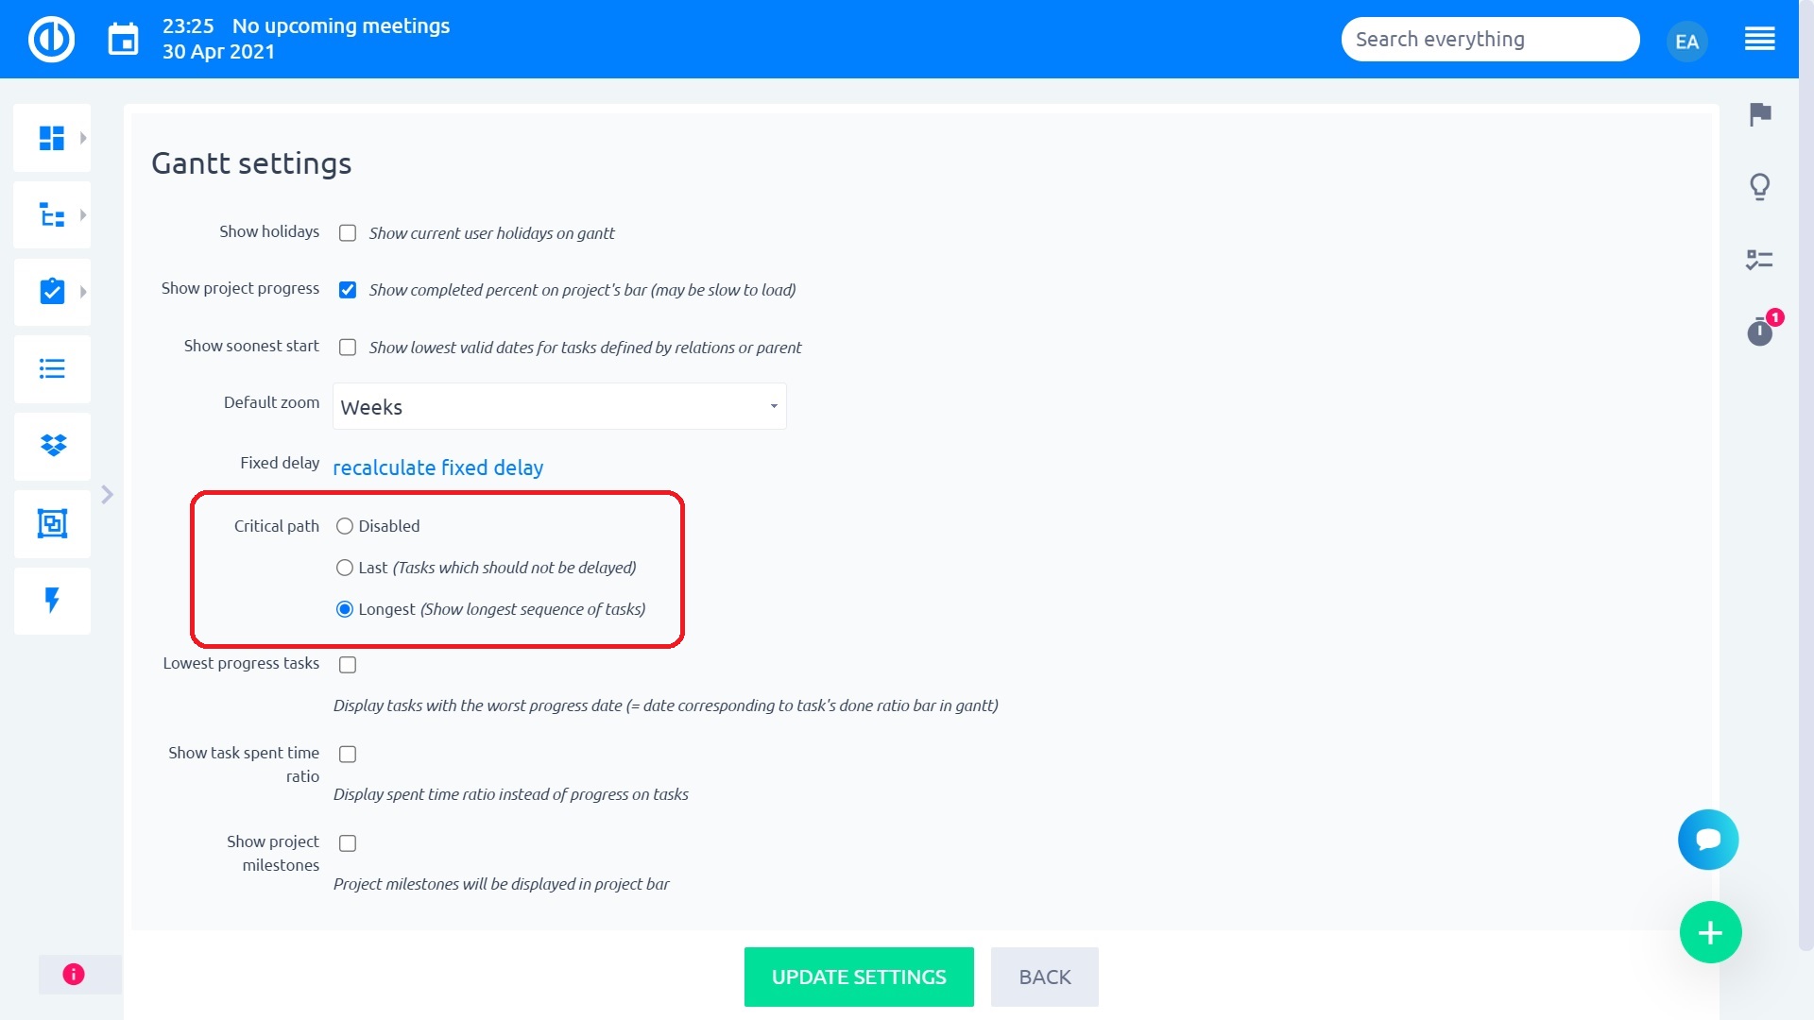
Task: Open the blue chat bubble button
Action: pos(1708,840)
